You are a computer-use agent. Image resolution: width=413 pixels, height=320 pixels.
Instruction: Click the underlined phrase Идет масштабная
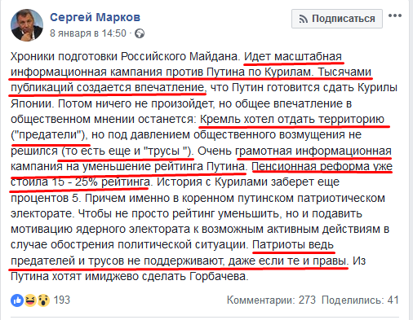pos(293,56)
